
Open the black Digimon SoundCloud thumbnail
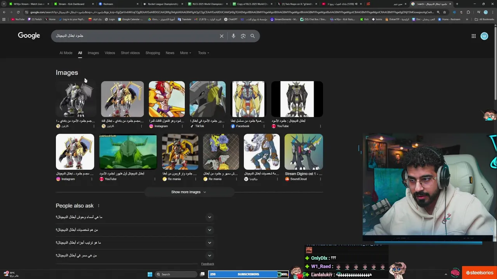(304, 152)
